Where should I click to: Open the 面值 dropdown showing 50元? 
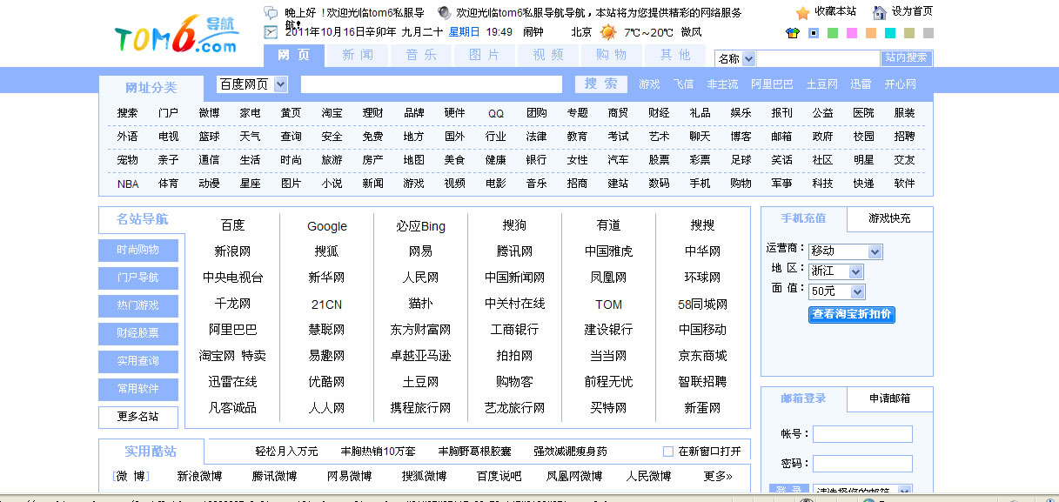click(x=836, y=291)
